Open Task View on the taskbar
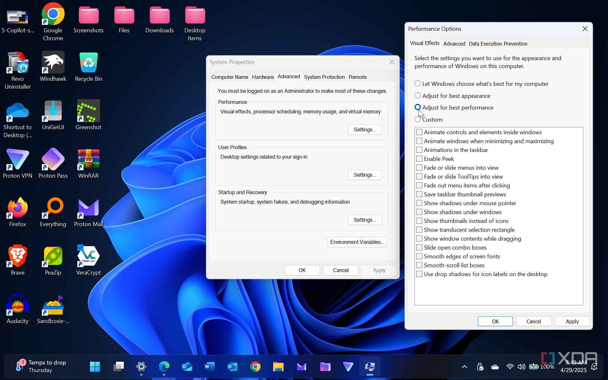The width and height of the screenshot is (608, 380). coord(118,367)
